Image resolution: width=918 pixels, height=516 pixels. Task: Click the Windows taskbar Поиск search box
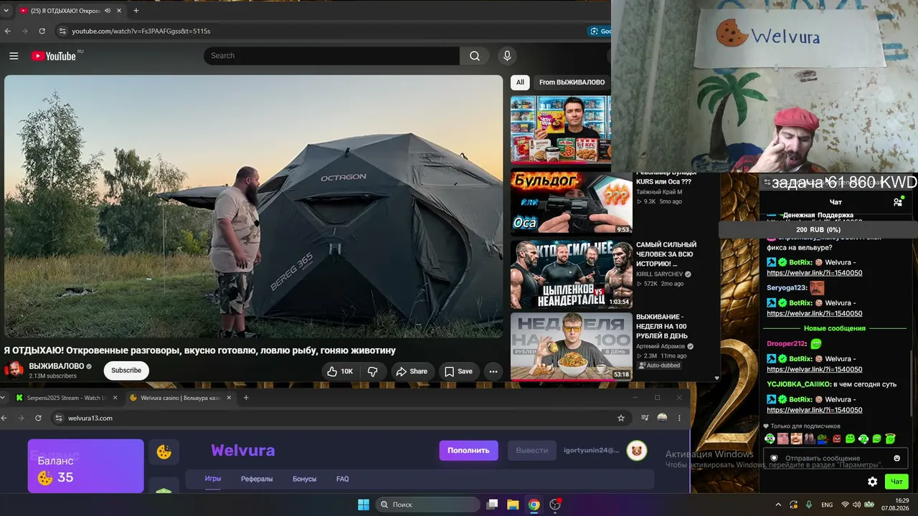tap(428, 505)
